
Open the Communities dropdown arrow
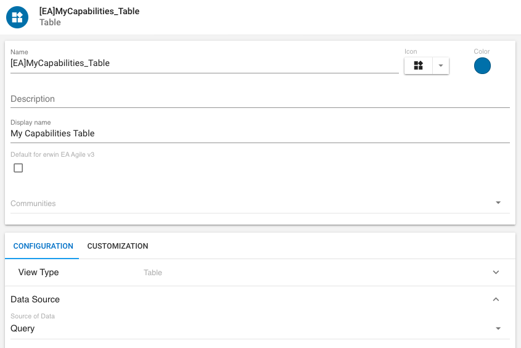click(498, 203)
